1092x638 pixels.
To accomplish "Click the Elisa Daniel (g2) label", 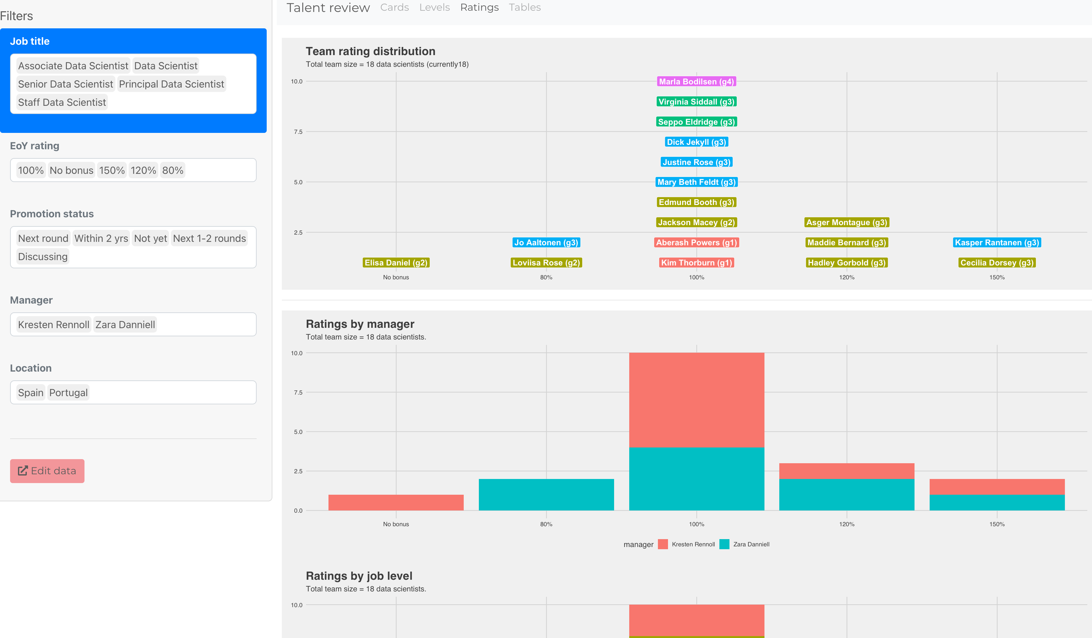I will (396, 262).
